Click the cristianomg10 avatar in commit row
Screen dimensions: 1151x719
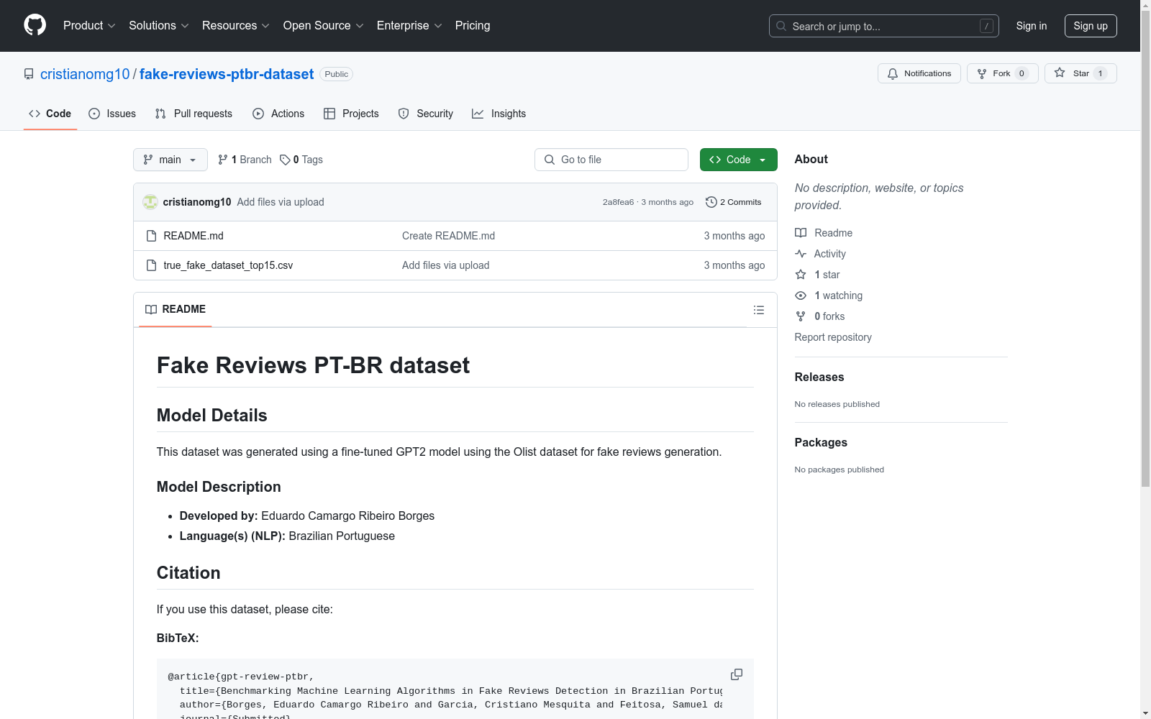click(150, 202)
